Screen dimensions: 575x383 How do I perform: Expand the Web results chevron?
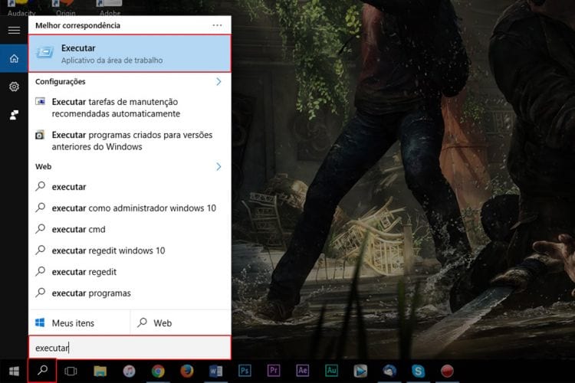coord(219,167)
